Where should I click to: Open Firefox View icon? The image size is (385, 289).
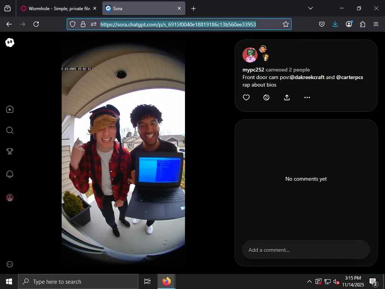(8, 8)
